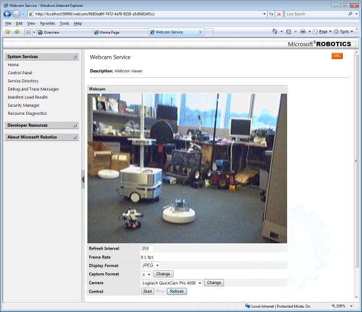Viewport: 362px width, 312px height.
Task: Click the Print toolbar icon
Action: pos(303,32)
